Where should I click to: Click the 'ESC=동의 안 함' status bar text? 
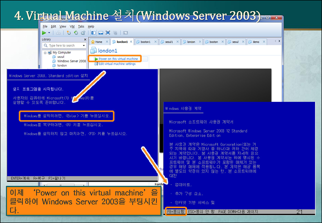201,211
